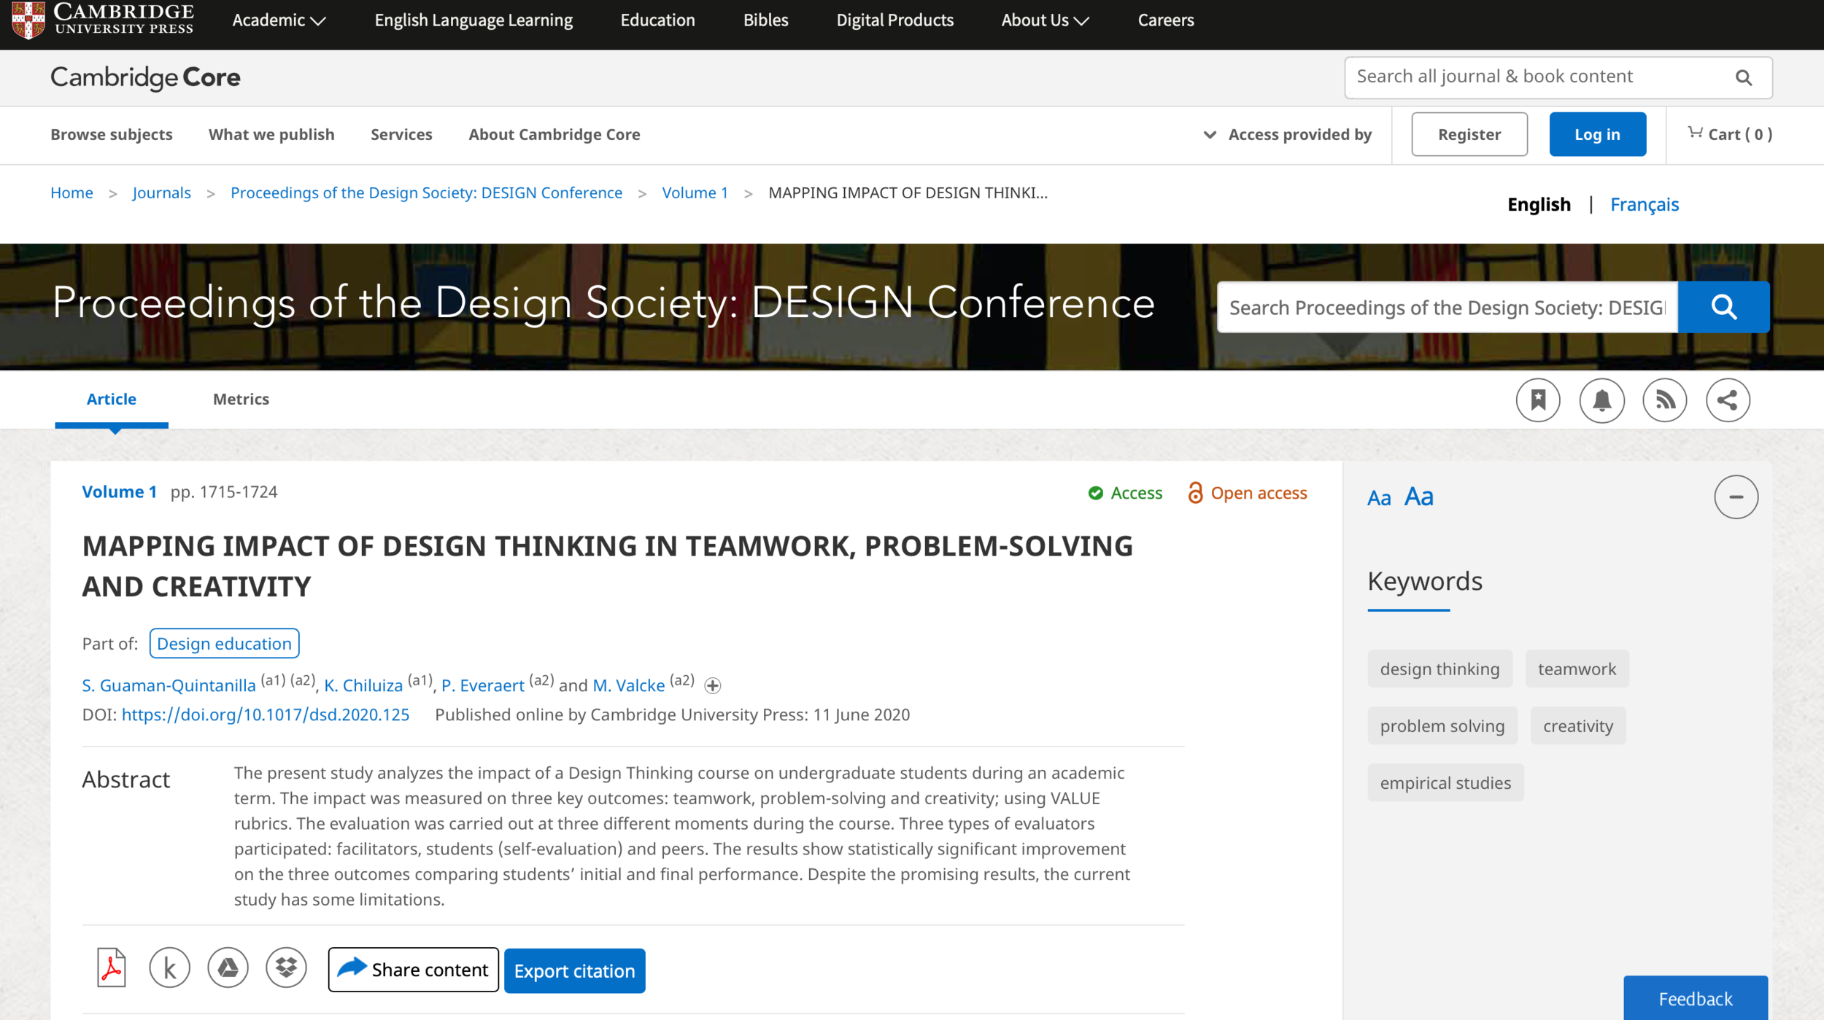Select larger Aa text size
The width and height of the screenshot is (1824, 1020).
pyautogui.click(x=1419, y=497)
